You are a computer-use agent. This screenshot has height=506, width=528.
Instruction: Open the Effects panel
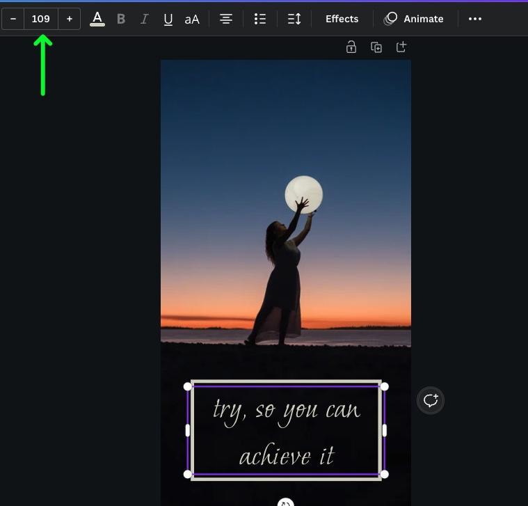(342, 19)
